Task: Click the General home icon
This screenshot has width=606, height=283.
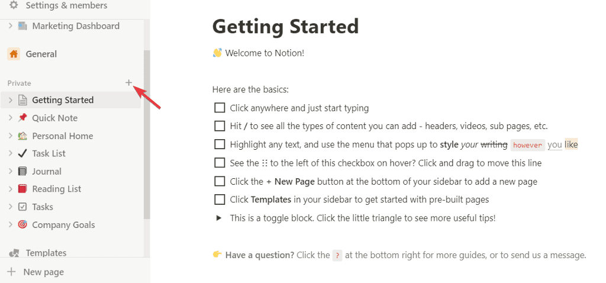Action: coord(14,54)
